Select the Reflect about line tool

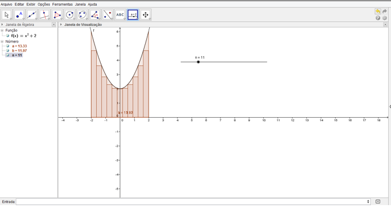tap(108, 15)
